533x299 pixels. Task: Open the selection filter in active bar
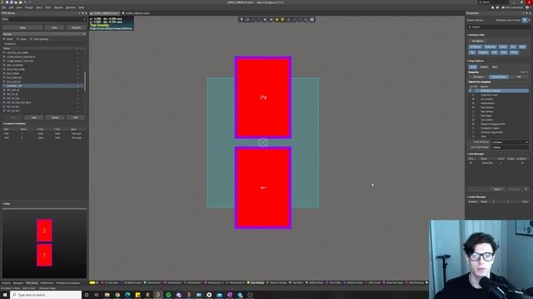pos(242,20)
